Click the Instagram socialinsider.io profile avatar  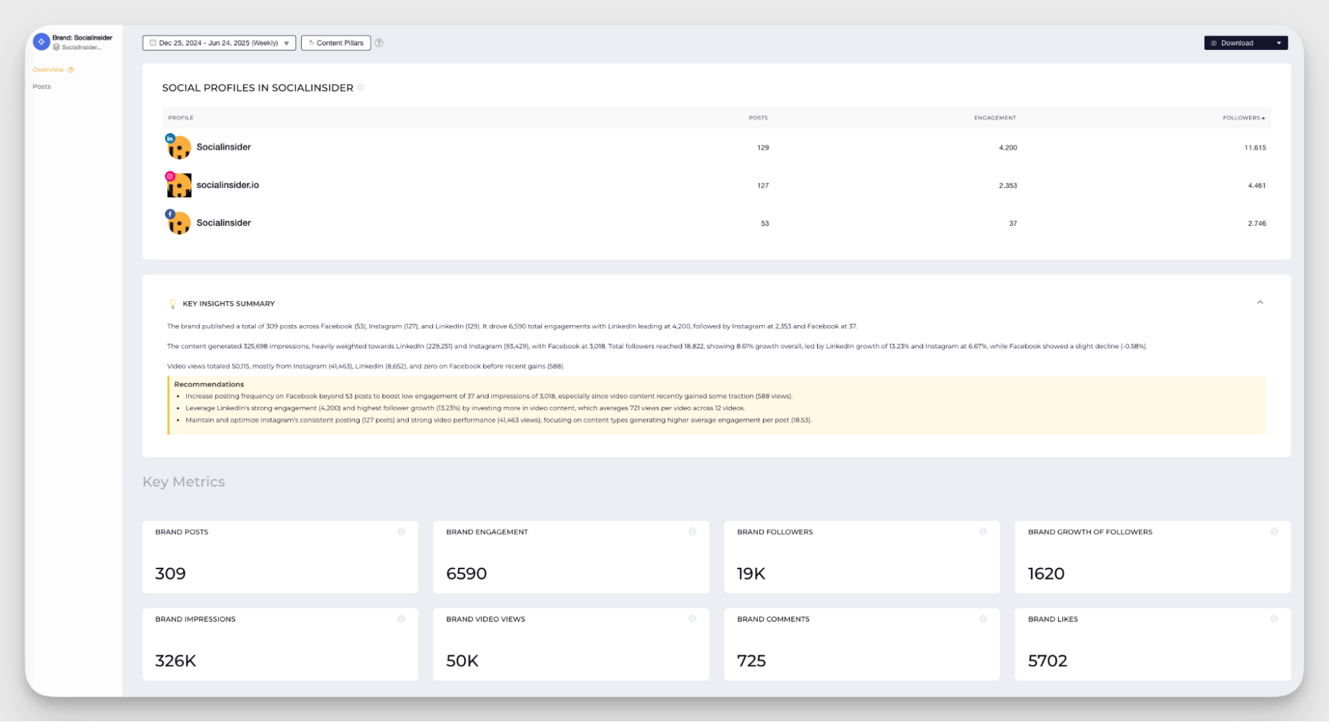(x=179, y=185)
